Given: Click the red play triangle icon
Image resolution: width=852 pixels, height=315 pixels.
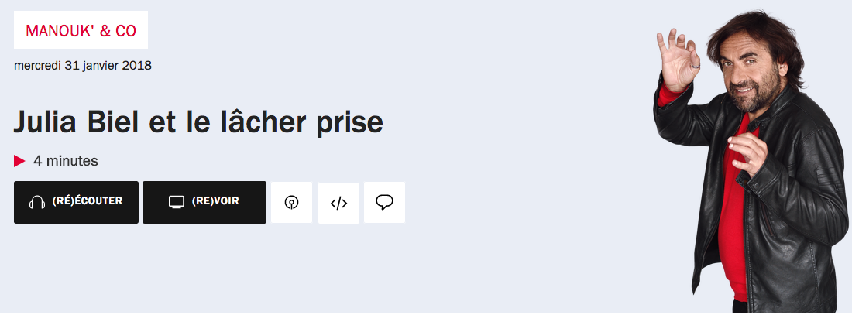Looking at the screenshot, I should (x=19, y=161).
